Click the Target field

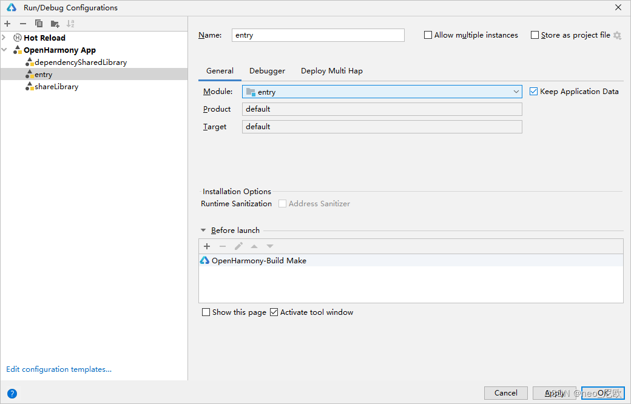(382, 127)
